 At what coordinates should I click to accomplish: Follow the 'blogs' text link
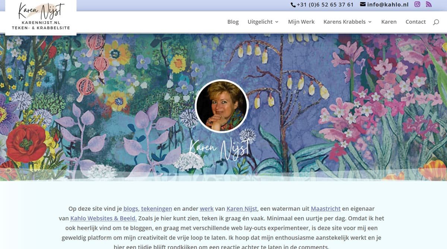[131, 209]
